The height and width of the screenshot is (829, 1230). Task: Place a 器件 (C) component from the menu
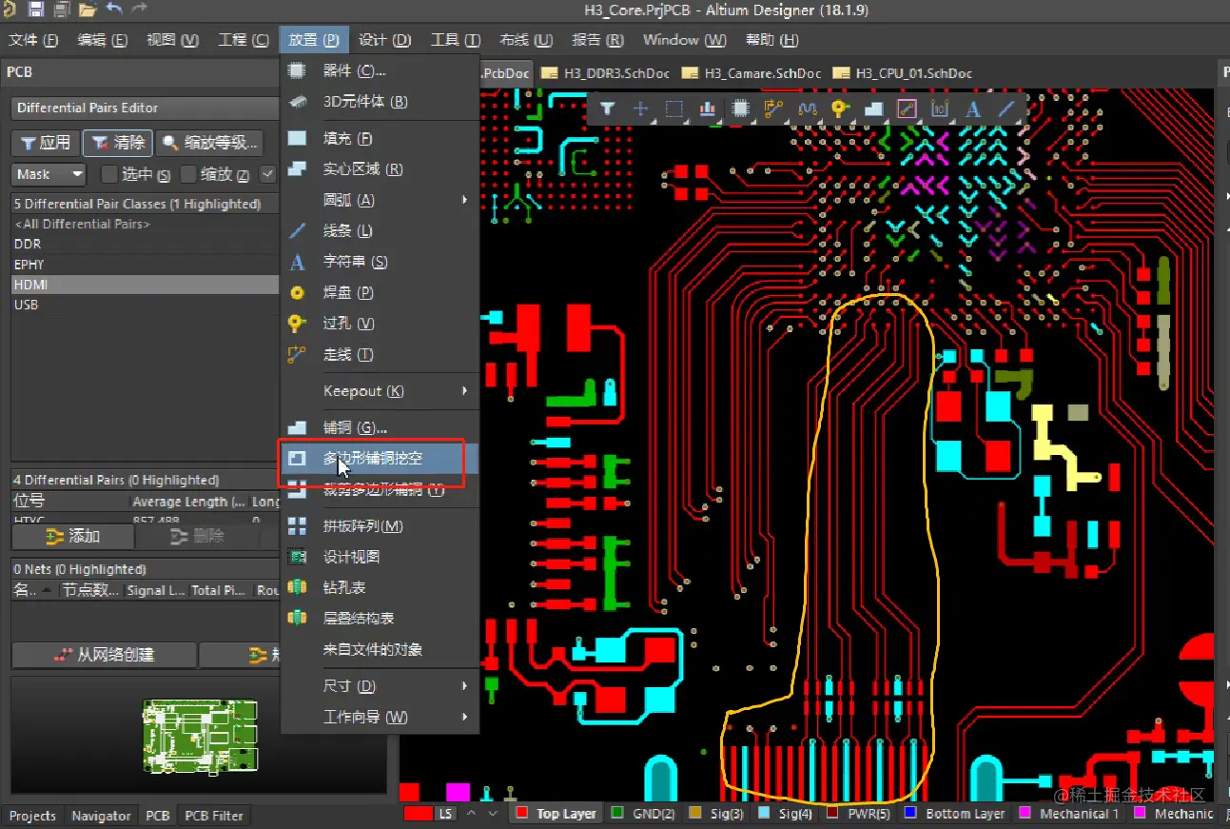pyautogui.click(x=379, y=70)
